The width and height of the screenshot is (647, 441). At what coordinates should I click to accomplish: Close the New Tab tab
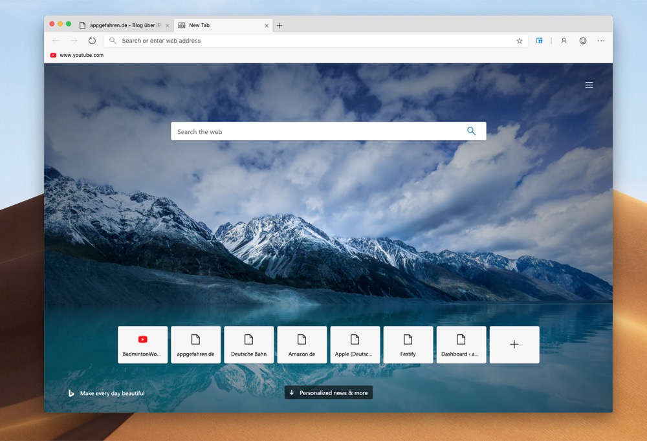point(267,26)
